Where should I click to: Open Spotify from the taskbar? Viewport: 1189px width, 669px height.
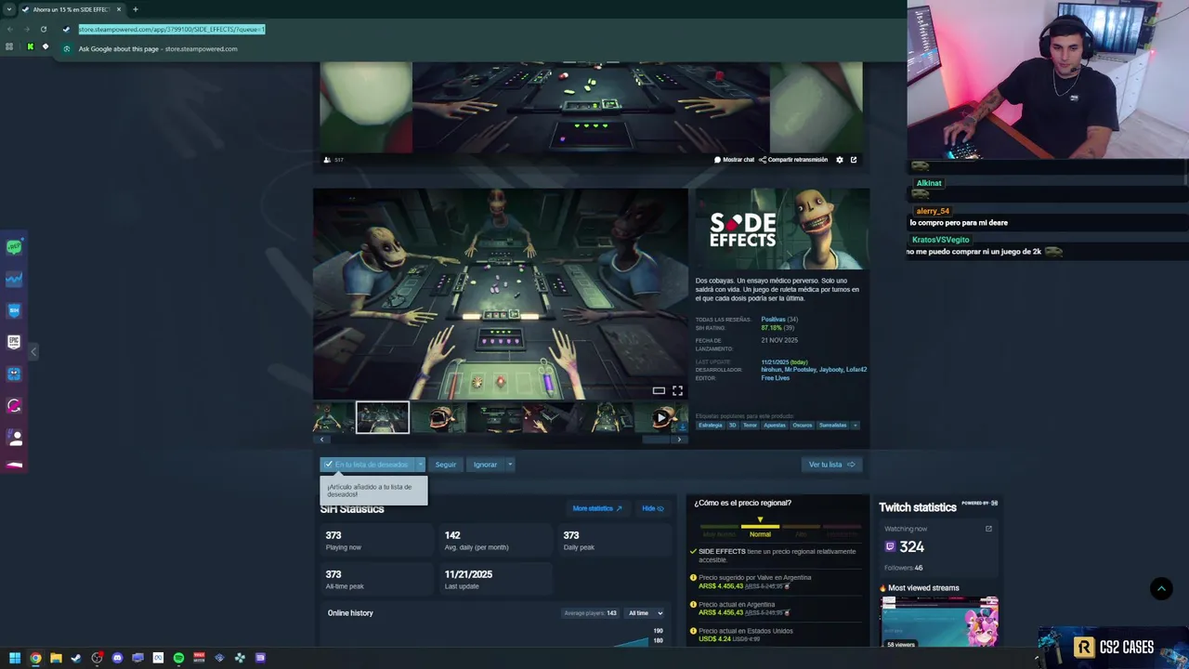pos(178,658)
